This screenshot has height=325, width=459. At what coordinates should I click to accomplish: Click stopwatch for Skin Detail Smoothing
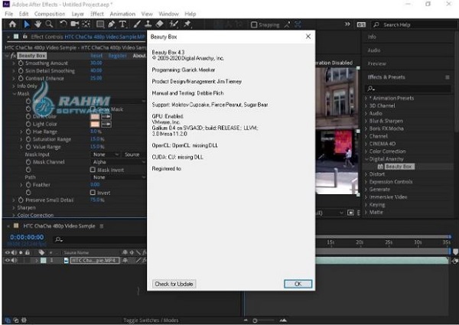point(21,71)
